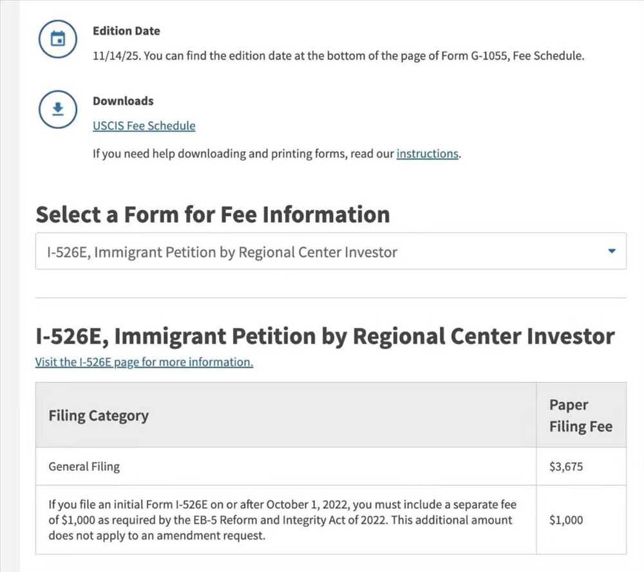
Task: Click the calendar icon beside Edition Date
Action: 58,39
